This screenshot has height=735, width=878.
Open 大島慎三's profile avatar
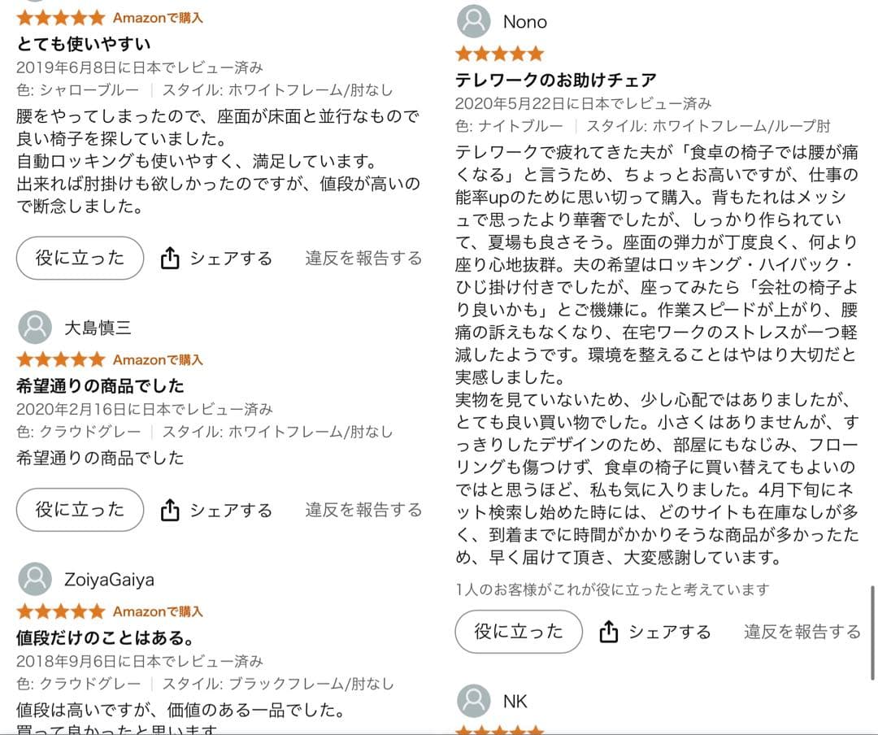(x=33, y=326)
